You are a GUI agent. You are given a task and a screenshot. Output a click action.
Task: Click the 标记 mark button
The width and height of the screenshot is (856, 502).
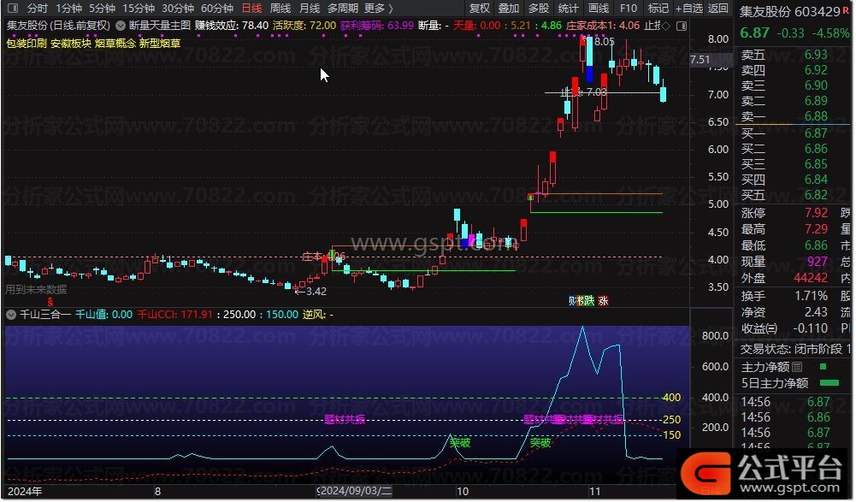point(658,9)
